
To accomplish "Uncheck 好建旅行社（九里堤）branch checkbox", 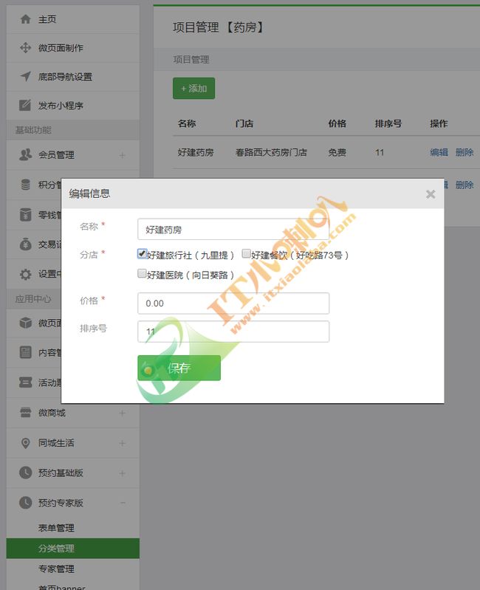I will 142,253.
